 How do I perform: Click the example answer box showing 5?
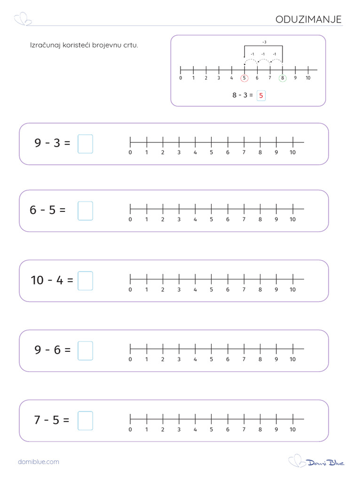coord(261,95)
